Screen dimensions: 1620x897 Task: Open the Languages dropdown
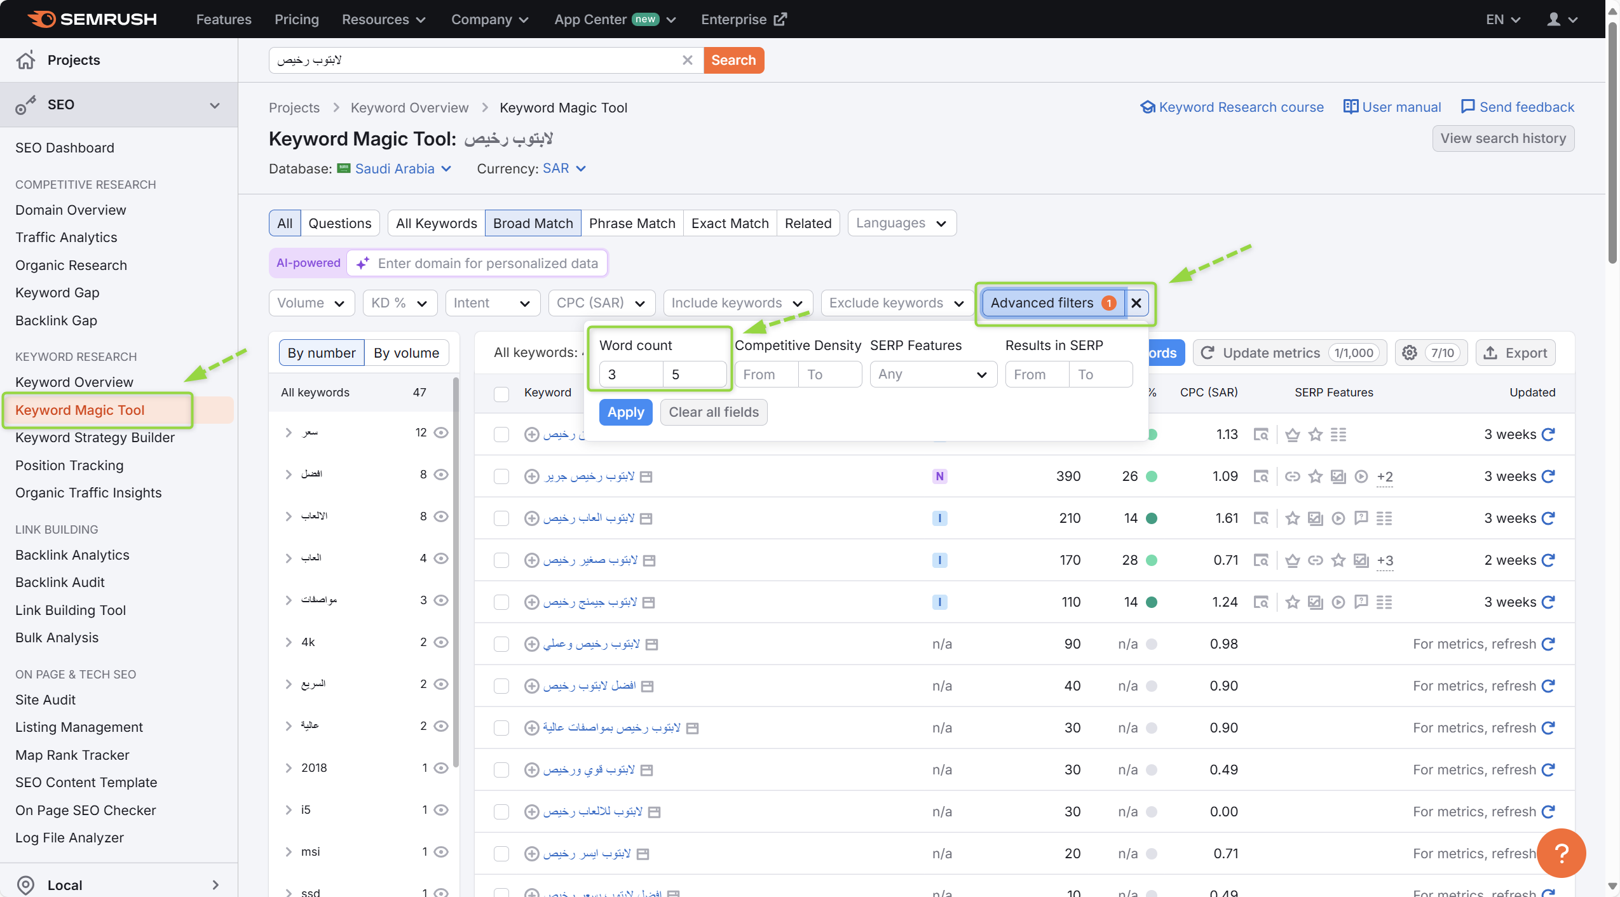tap(901, 223)
